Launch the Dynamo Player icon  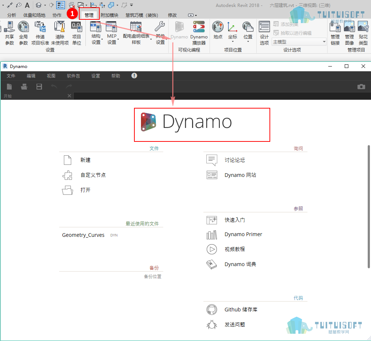tap(199, 27)
